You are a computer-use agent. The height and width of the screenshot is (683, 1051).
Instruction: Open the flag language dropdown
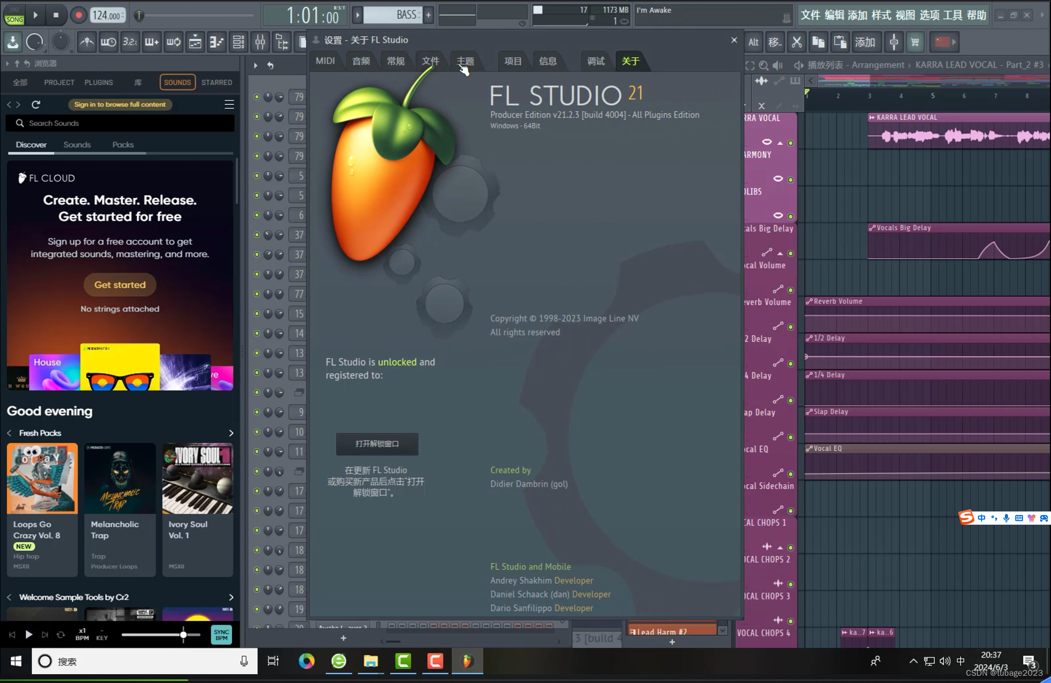[945, 42]
